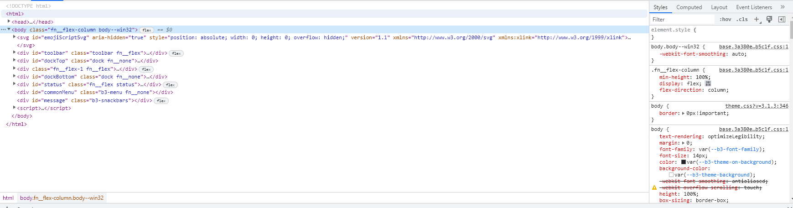Collapse the body element node

tap(9, 29)
